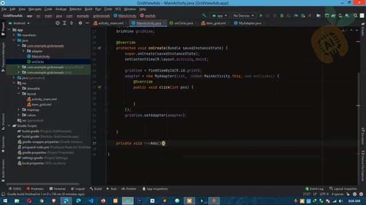
Task: Collapse the layout folder
Action: pyautogui.click(x=19, y=93)
